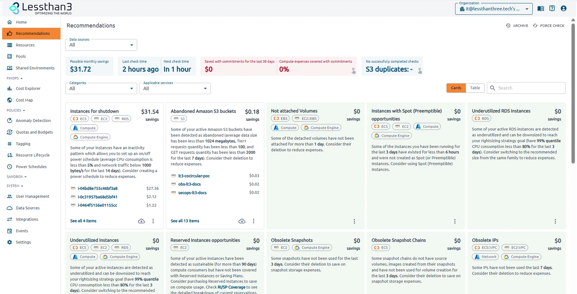Screen dimensions: 577x294
Task: Open the Data sources dropdown
Action: pyautogui.click(x=101, y=45)
